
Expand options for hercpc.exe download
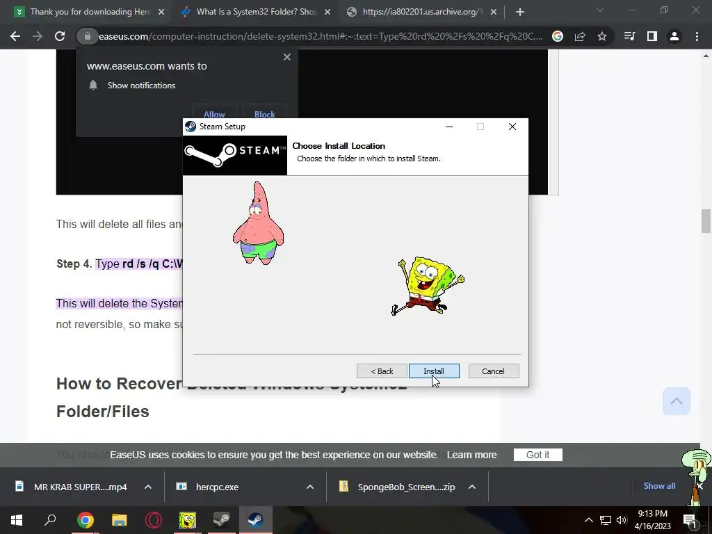tap(310, 487)
